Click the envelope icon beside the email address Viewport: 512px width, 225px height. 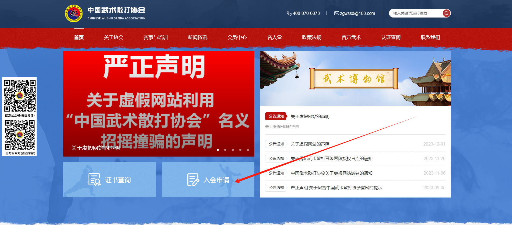click(336, 13)
